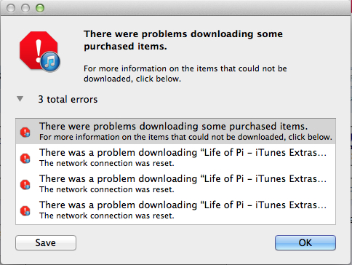Select the second Life of Pi error row

[x=175, y=183]
